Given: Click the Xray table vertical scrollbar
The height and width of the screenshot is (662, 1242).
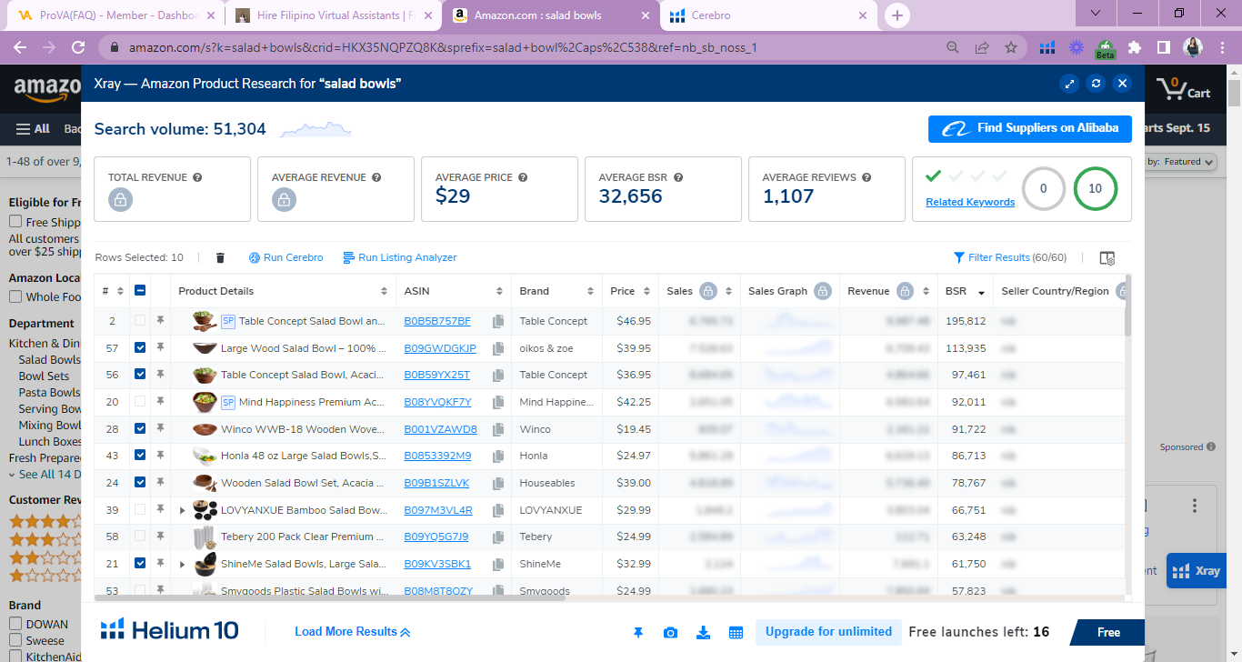Looking at the screenshot, I should click(x=1128, y=306).
